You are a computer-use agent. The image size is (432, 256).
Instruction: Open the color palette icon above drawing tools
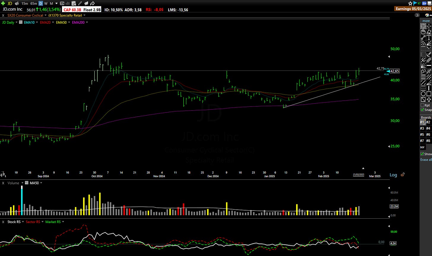427,15
